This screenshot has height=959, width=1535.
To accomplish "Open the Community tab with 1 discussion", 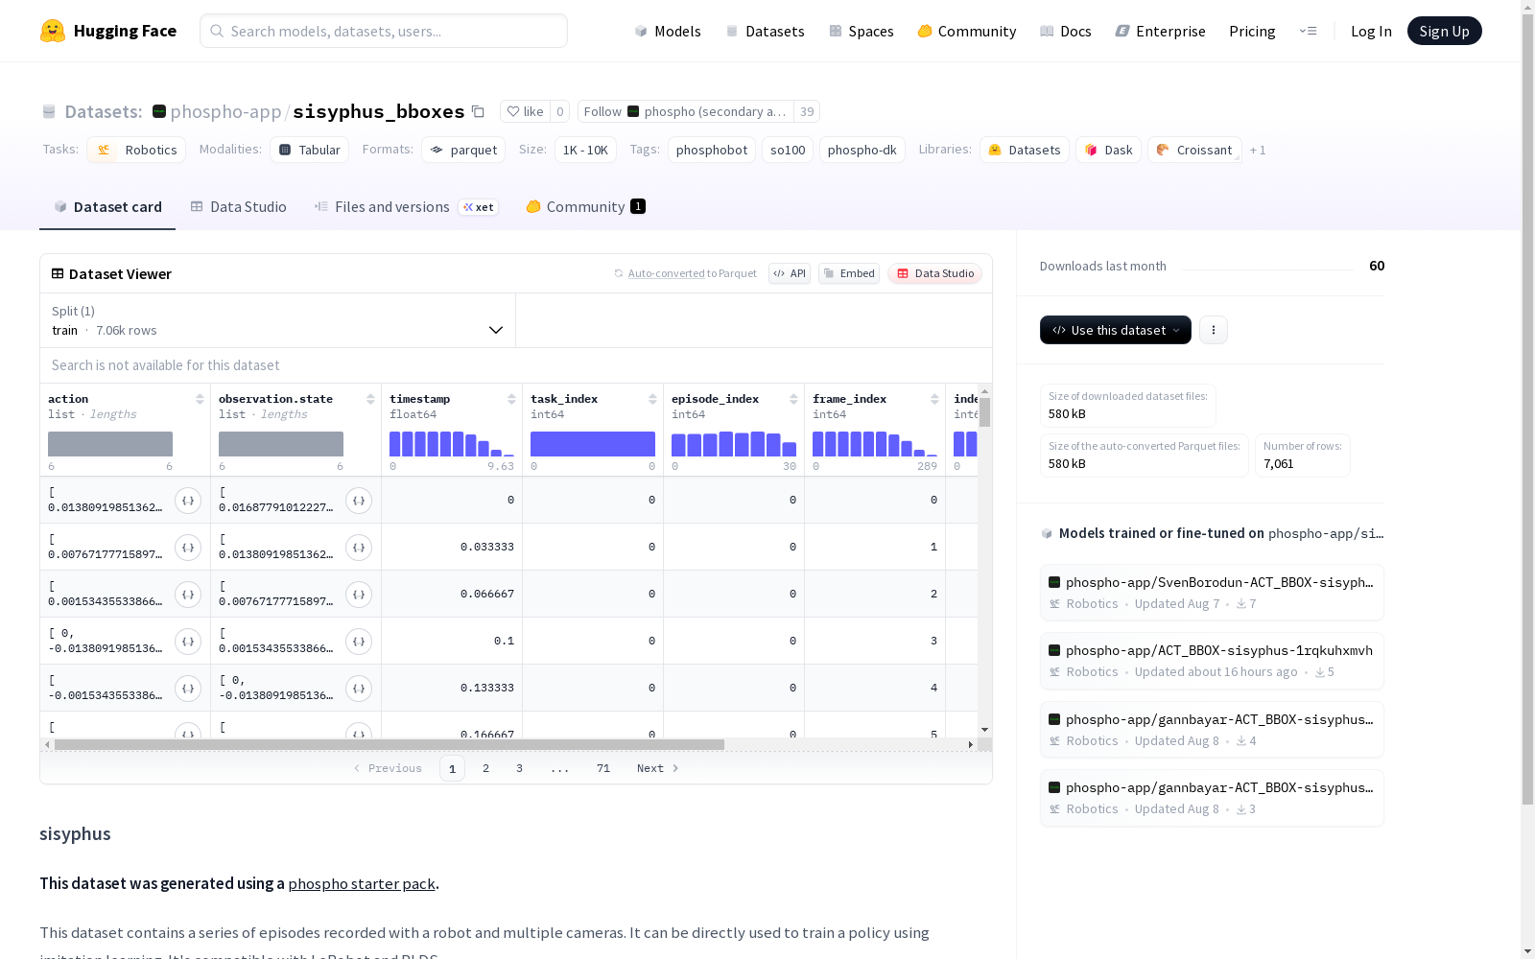I will click(x=585, y=207).
